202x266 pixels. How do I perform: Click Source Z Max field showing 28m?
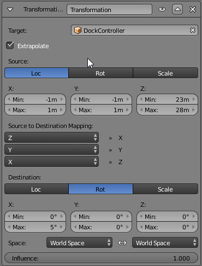[167, 110]
